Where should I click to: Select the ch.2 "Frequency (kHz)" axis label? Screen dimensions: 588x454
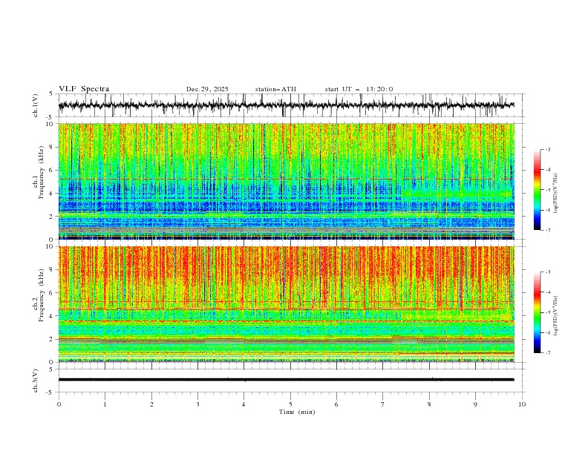tap(41, 295)
